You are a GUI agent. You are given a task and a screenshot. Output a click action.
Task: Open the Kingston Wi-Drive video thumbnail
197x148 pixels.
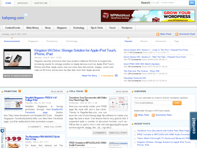(x=17, y=59)
